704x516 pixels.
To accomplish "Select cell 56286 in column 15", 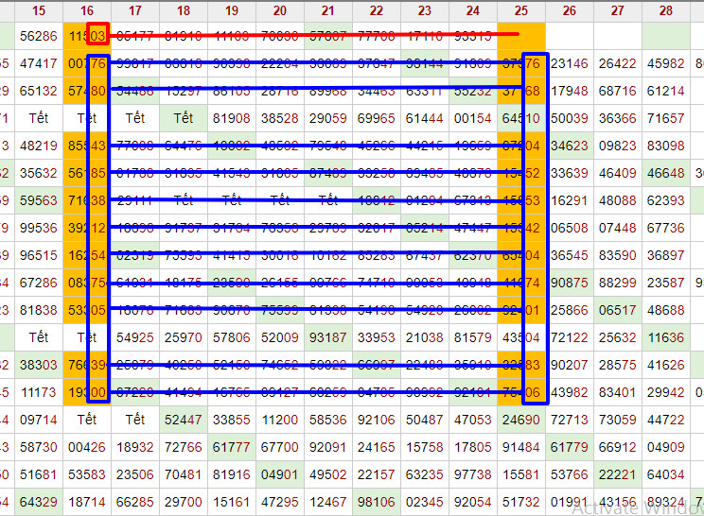I will (39, 36).
